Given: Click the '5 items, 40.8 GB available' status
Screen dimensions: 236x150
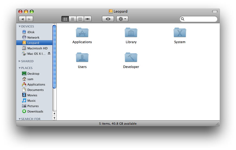Looking at the screenshot, I should 118,124.
